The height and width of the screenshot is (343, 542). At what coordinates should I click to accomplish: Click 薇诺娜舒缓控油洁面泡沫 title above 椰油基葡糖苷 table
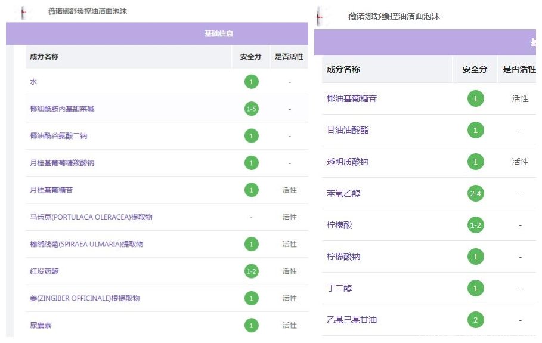click(394, 16)
